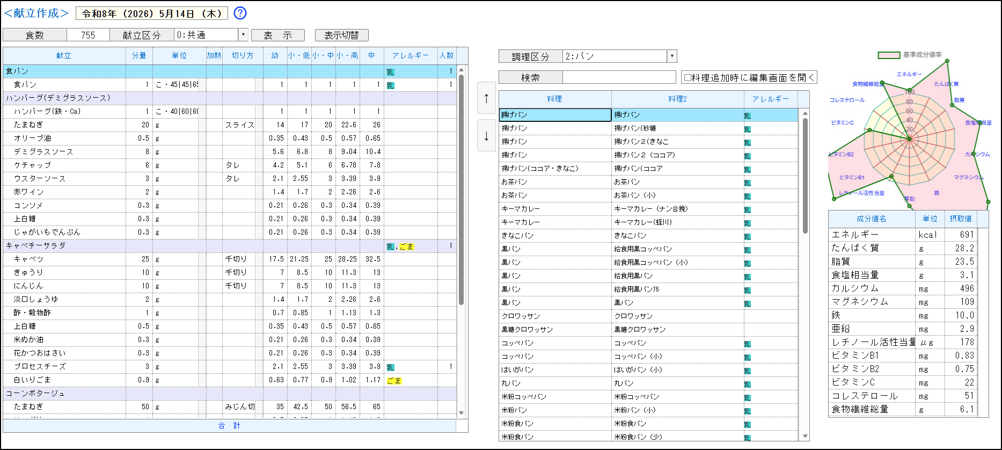This screenshot has width=1002, height=450.
Task: Click the allergy icon for きなこパン
Action: [x=747, y=236]
